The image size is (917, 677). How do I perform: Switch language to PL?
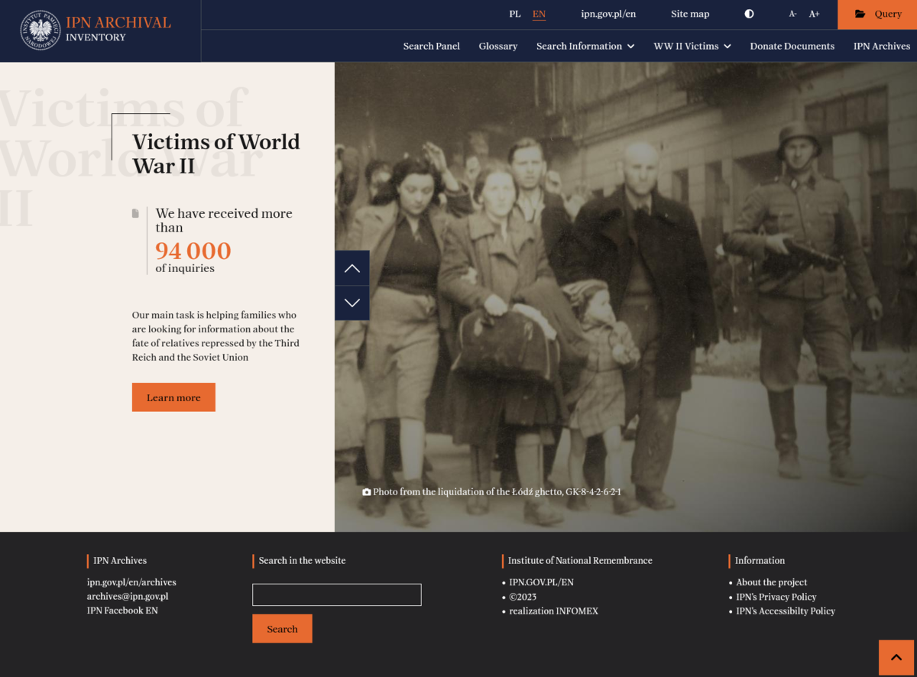(x=515, y=14)
